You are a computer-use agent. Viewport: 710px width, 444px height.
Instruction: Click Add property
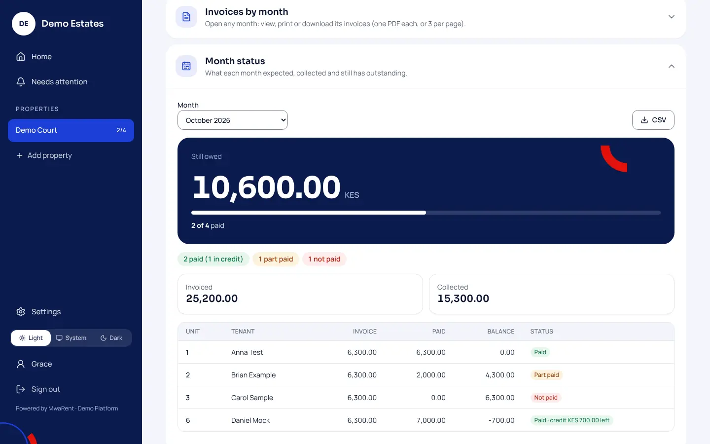71,155
